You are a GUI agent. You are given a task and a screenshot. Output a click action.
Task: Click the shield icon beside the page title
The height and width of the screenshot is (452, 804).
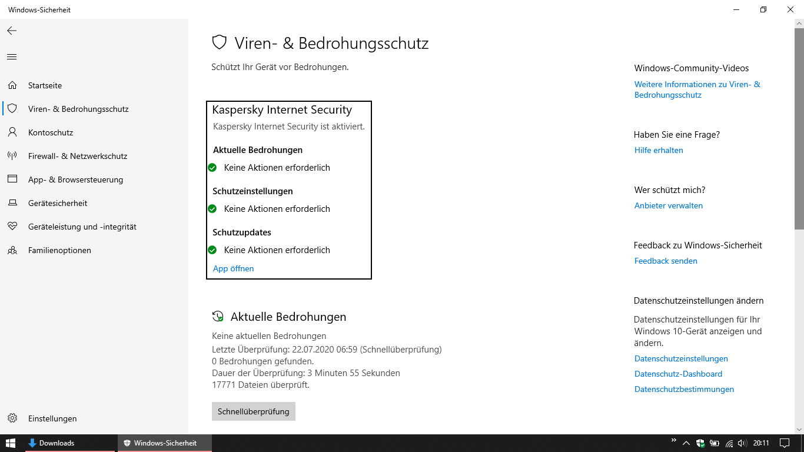(x=219, y=42)
